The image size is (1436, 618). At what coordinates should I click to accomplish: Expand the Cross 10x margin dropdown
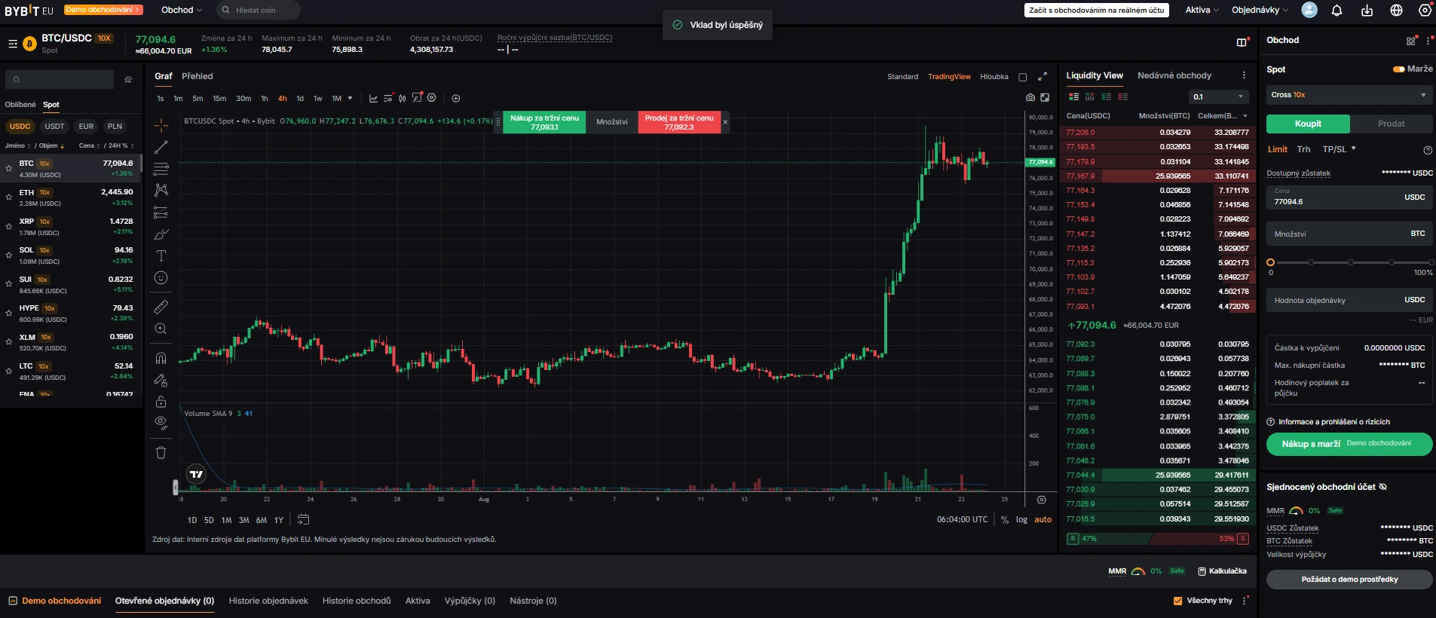[1348, 95]
